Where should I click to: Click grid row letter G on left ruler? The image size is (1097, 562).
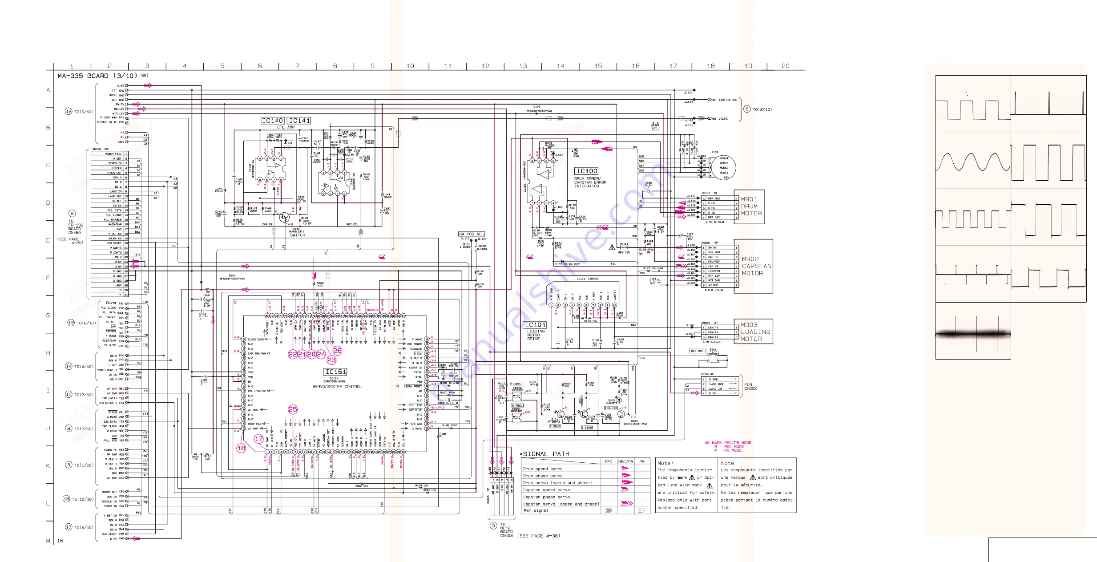click(48, 315)
